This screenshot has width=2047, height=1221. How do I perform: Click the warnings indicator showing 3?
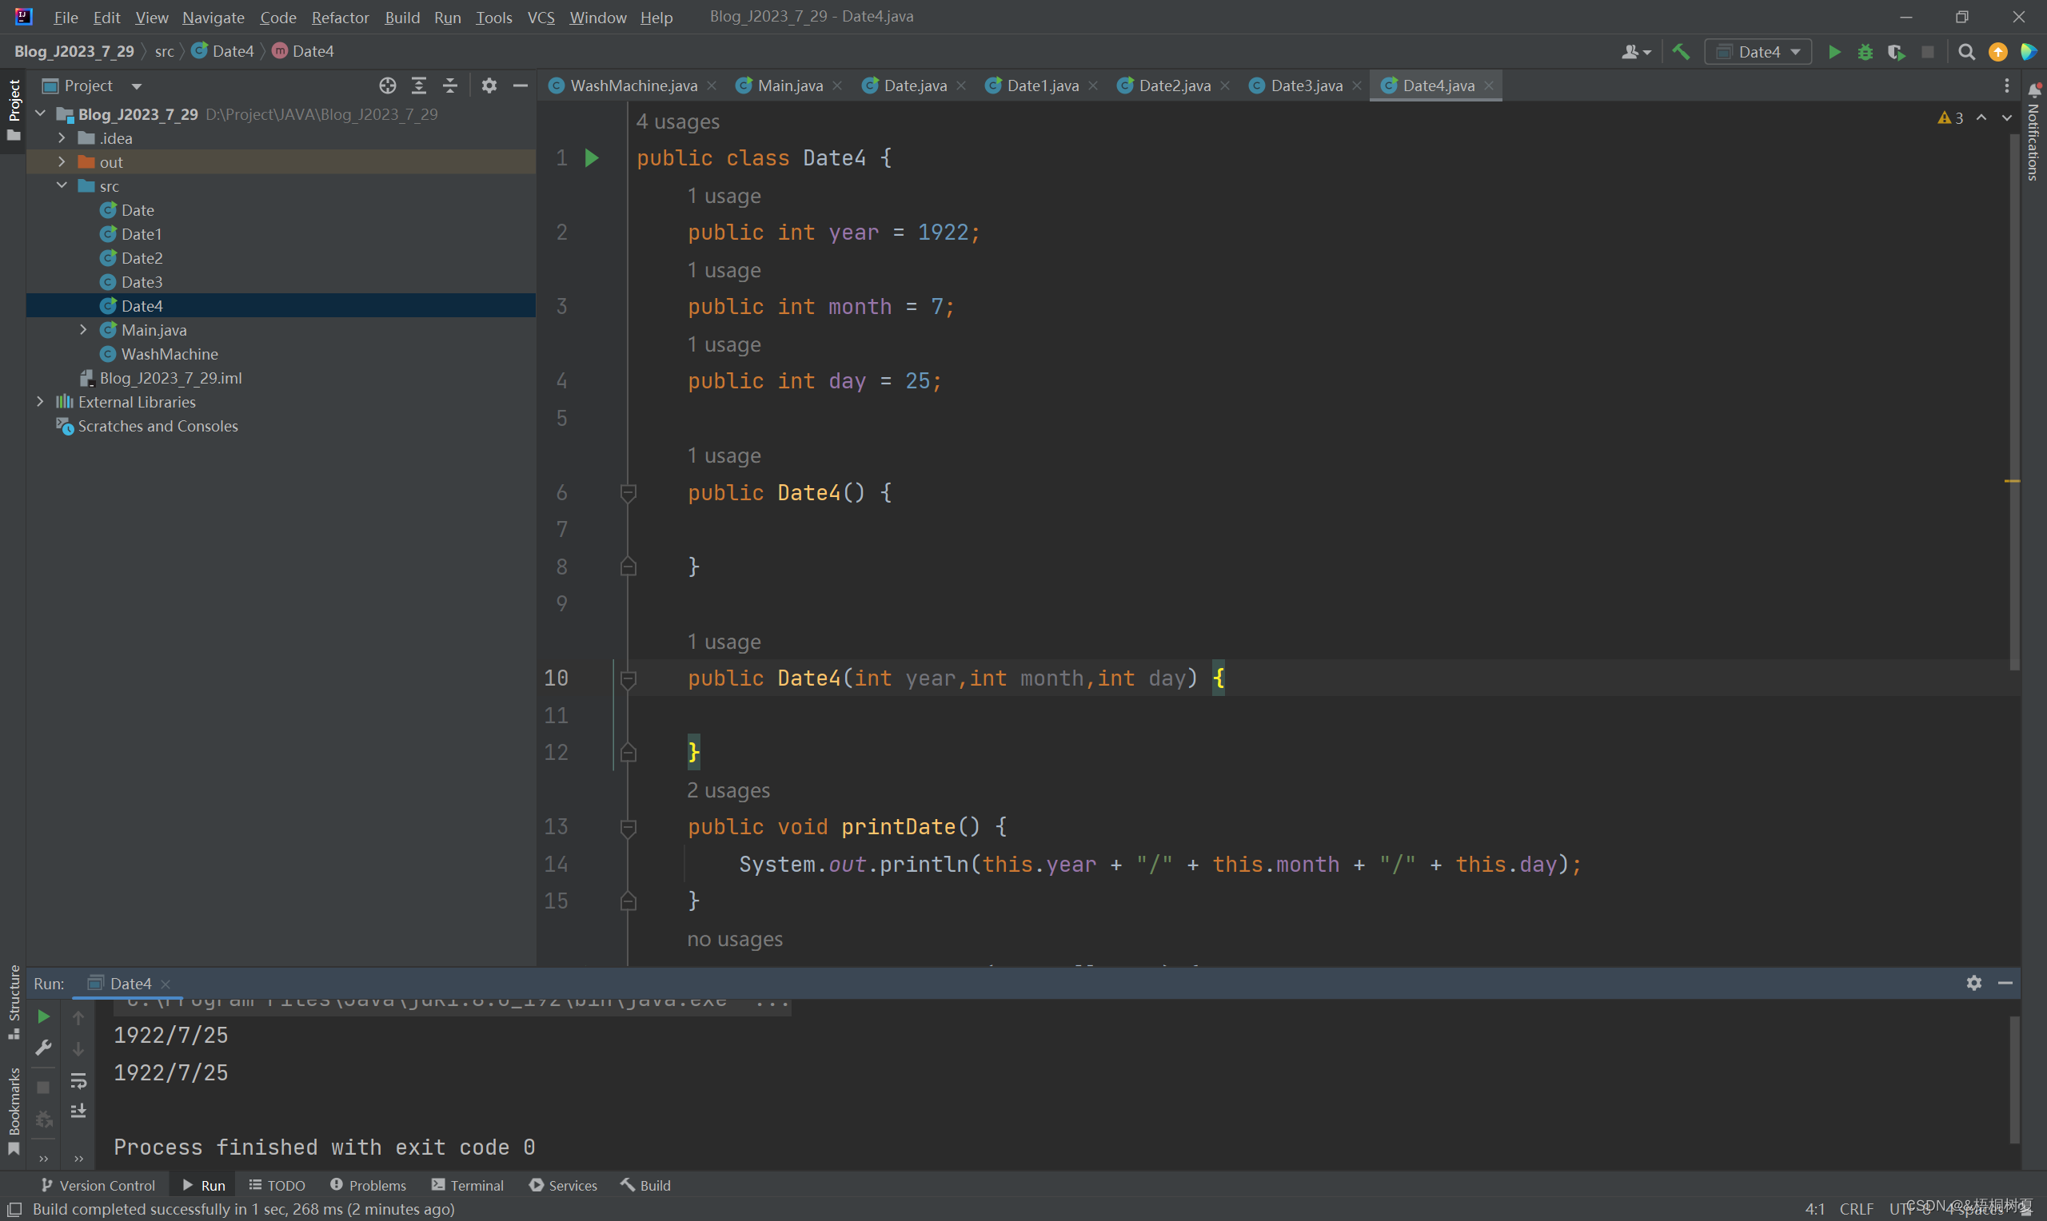pyautogui.click(x=1950, y=117)
